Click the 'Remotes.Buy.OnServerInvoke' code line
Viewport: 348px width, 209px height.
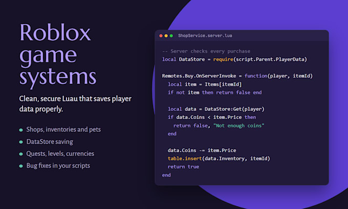point(237,76)
